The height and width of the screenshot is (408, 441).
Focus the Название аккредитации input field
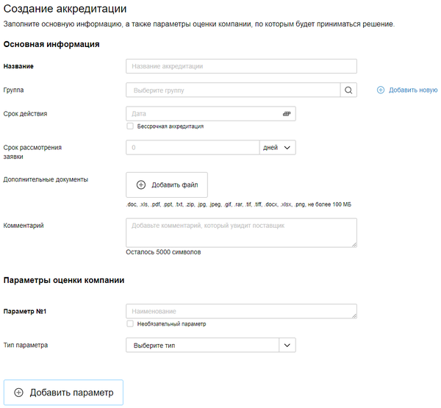pyautogui.click(x=241, y=66)
